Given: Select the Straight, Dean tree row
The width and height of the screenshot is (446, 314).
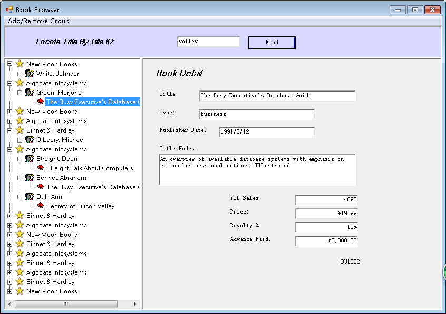Looking at the screenshot, I should click(57, 159).
